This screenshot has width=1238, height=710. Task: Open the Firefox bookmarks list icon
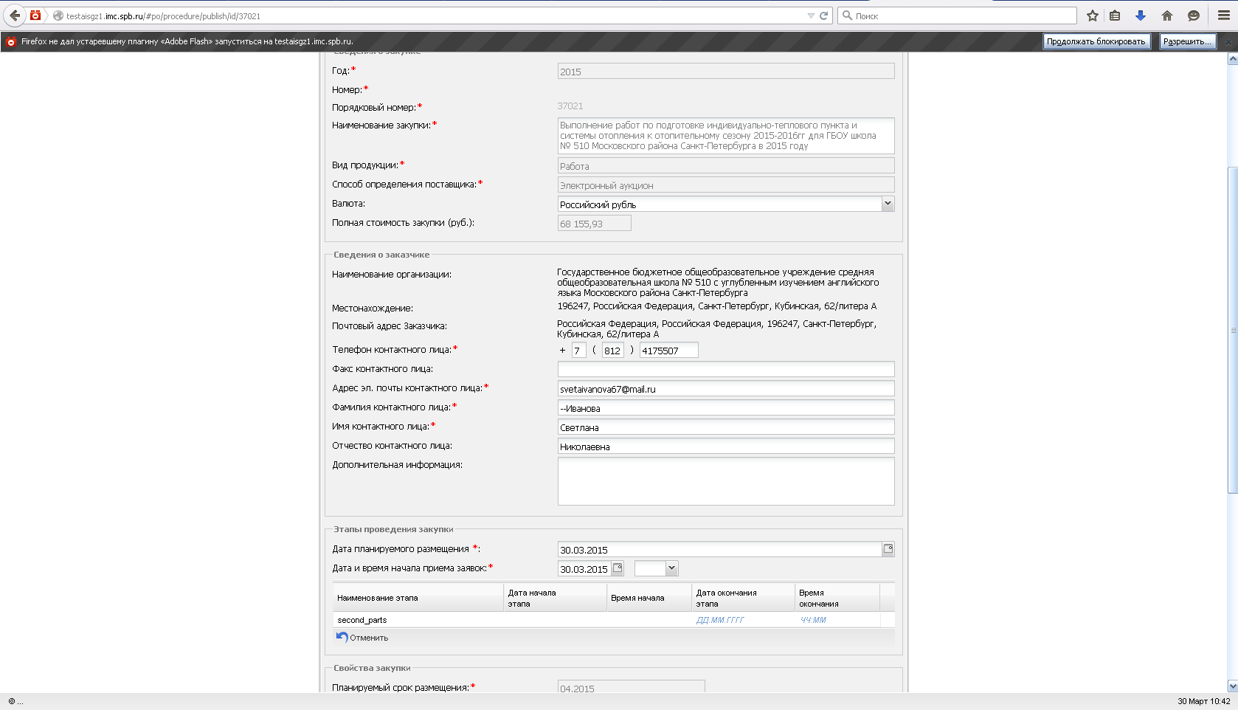(x=1115, y=15)
